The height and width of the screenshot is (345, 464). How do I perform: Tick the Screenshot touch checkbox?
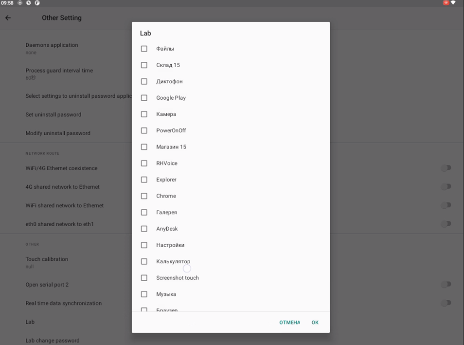(144, 278)
